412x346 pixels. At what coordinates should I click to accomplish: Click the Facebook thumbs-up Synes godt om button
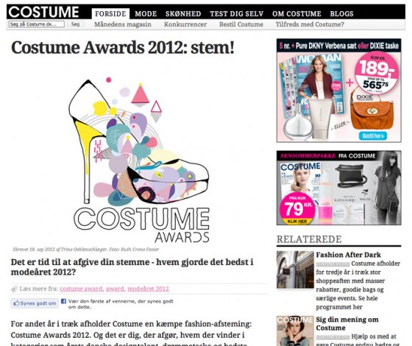pos(35,303)
